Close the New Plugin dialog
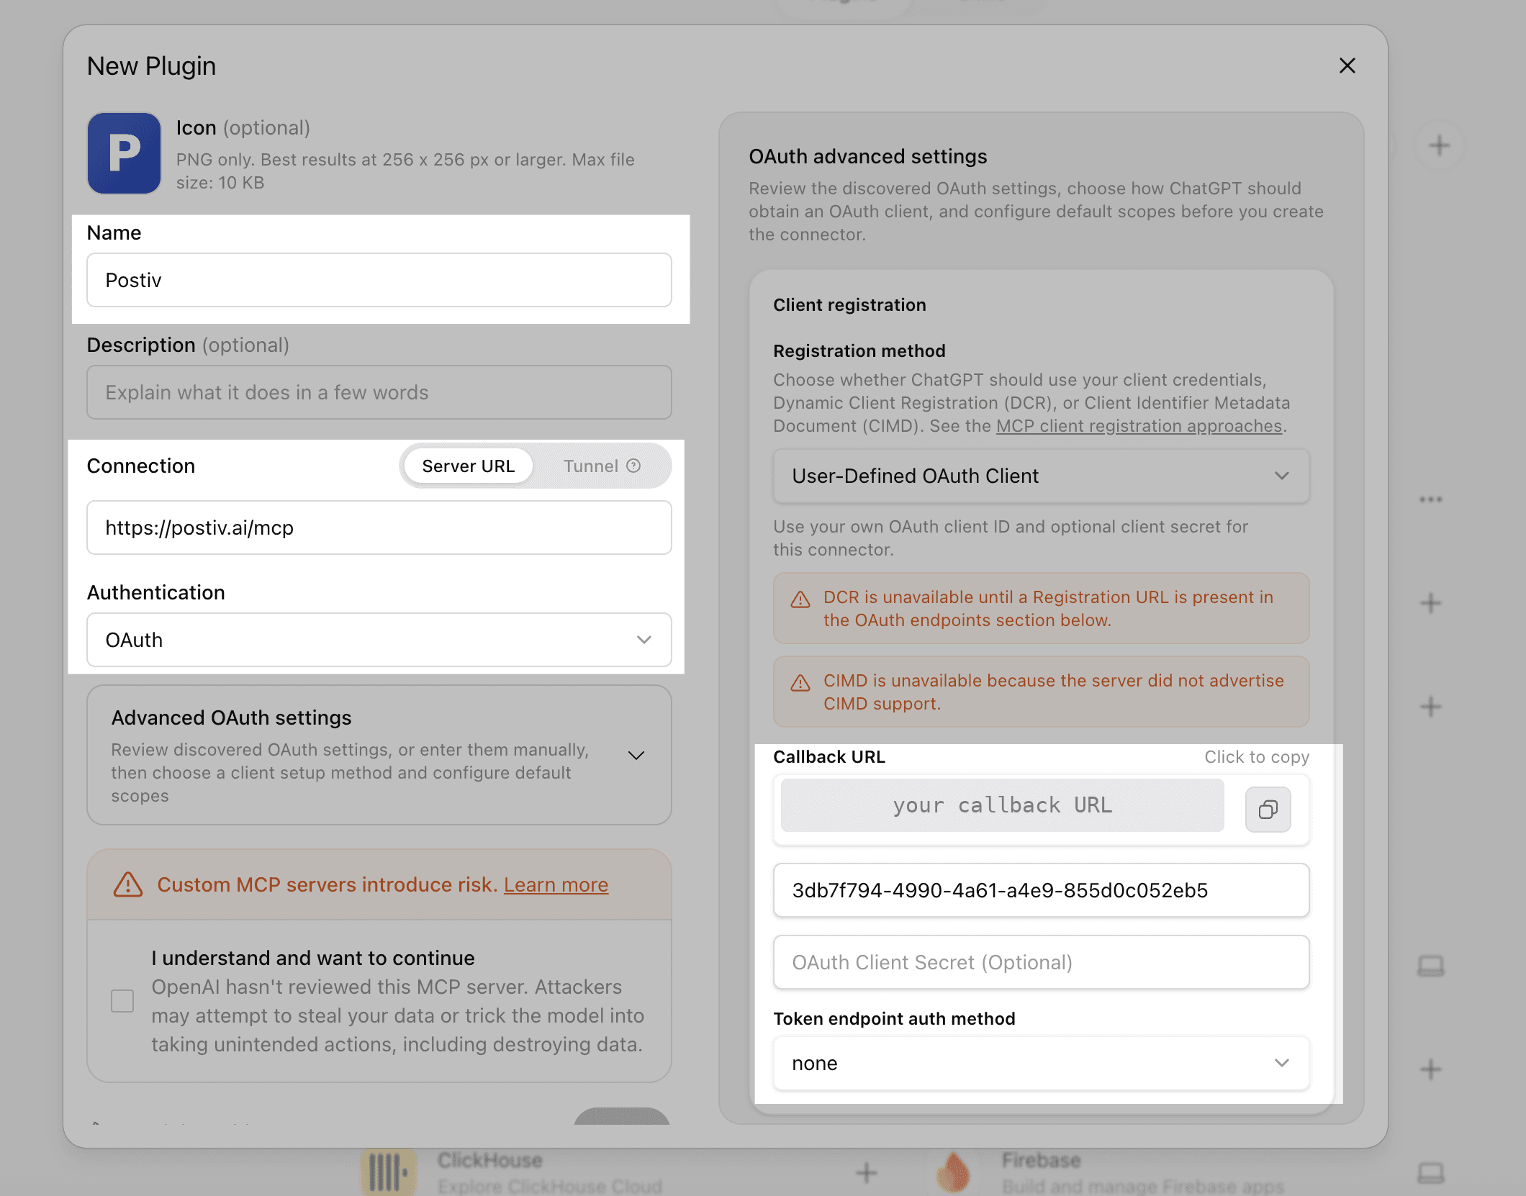 pyautogui.click(x=1347, y=65)
